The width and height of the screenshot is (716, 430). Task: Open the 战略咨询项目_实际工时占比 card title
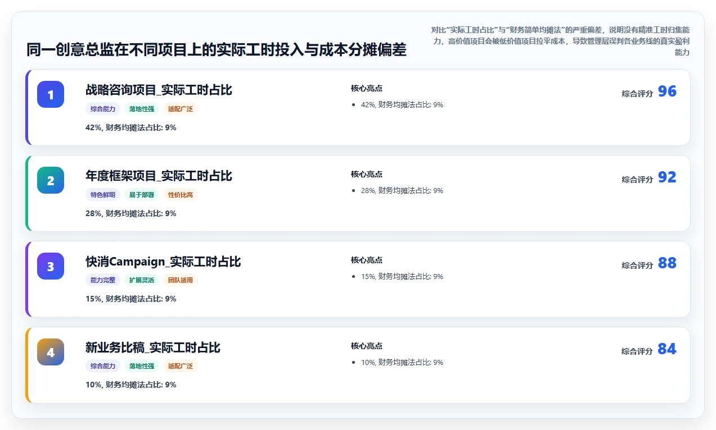click(159, 90)
